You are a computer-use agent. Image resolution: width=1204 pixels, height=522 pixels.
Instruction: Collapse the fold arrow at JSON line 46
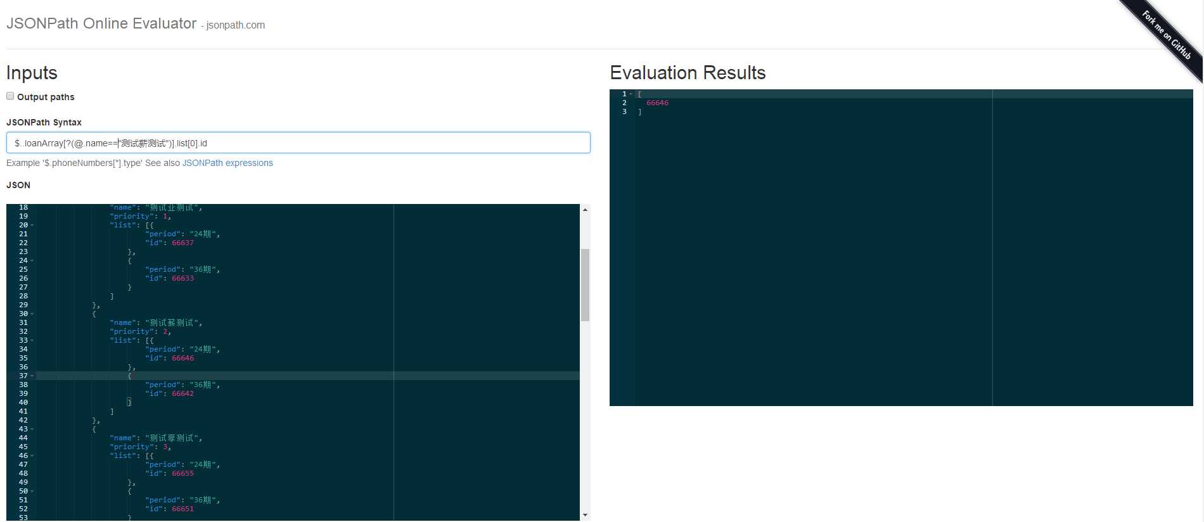32,456
